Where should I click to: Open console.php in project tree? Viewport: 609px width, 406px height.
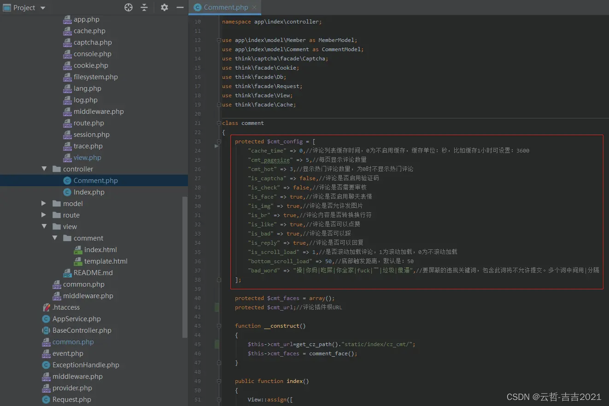(x=93, y=54)
